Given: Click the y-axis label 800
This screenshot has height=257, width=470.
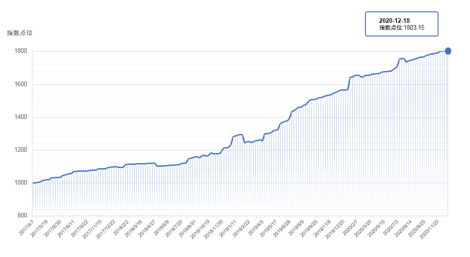Looking at the screenshot, I should (x=22, y=216).
